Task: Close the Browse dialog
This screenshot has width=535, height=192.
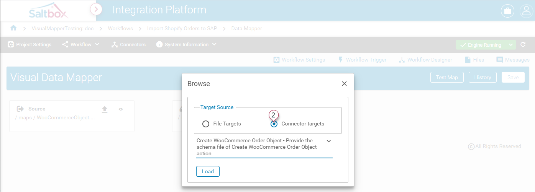Action: (x=344, y=84)
